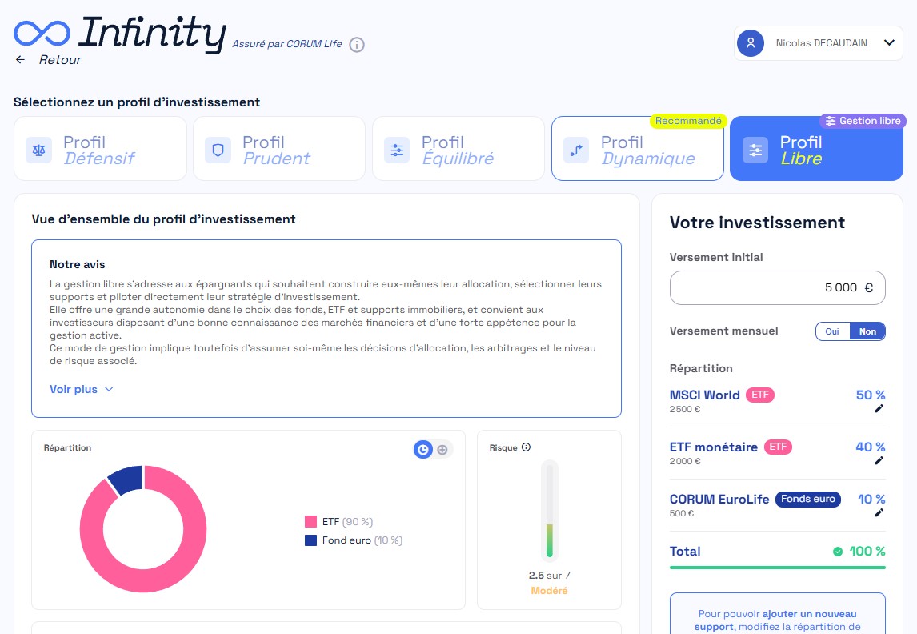Click the info icon beside Assuré par CORUM Life
Image resolution: width=917 pixels, height=634 pixels.
coord(355,45)
